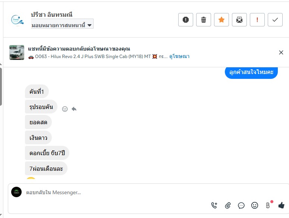Mark conversation as unread with envelope icon

coord(239,20)
